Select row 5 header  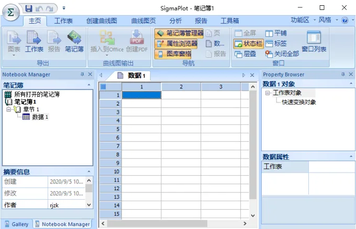point(110,129)
